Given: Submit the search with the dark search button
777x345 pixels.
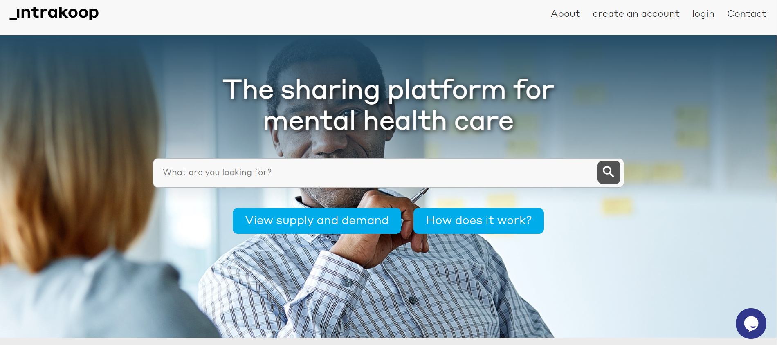Looking at the screenshot, I should point(609,172).
